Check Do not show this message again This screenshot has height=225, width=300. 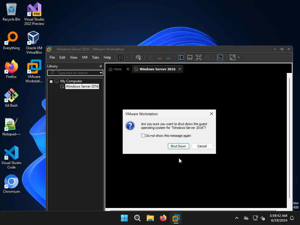tap(143, 136)
